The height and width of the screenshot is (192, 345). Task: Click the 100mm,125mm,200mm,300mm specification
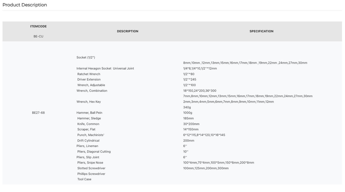pyautogui.click(x=206, y=168)
